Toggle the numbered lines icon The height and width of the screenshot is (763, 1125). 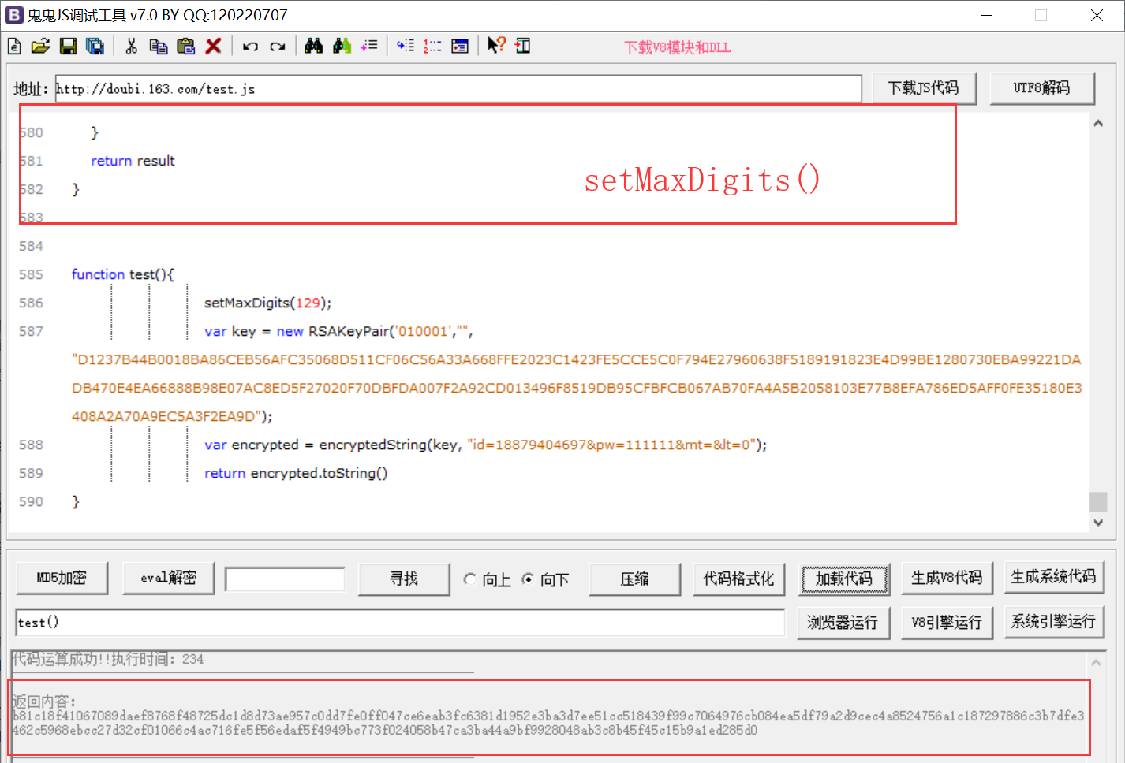point(432,47)
